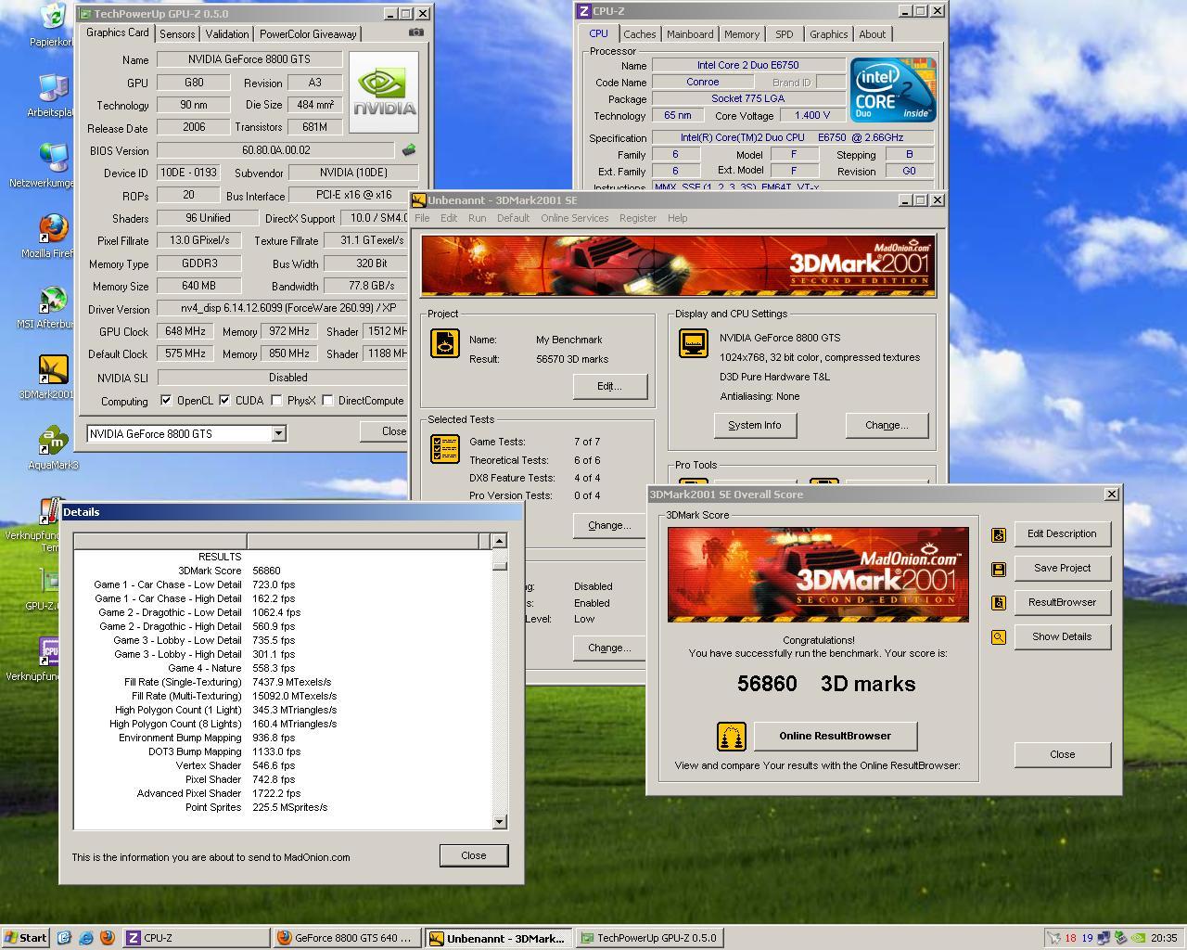Select the '3DMark Score 56860' row in Details
Viewport: 1187px width, 950px height.
[282, 571]
